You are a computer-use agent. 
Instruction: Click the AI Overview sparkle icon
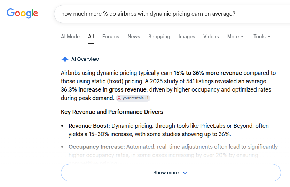tap(65, 59)
